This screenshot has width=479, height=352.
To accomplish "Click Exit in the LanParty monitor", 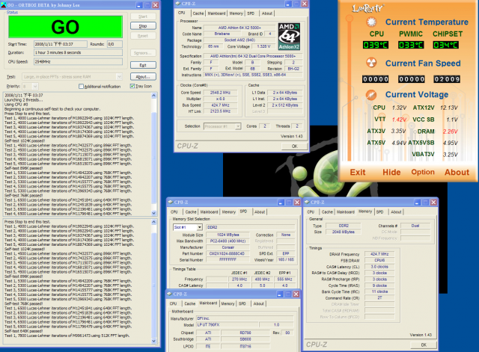I will click(x=358, y=173).
